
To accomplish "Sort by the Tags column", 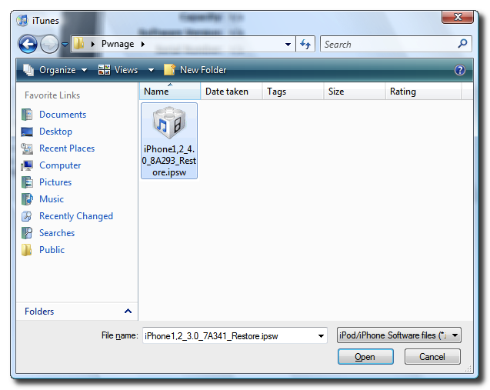I will point(292,92).
